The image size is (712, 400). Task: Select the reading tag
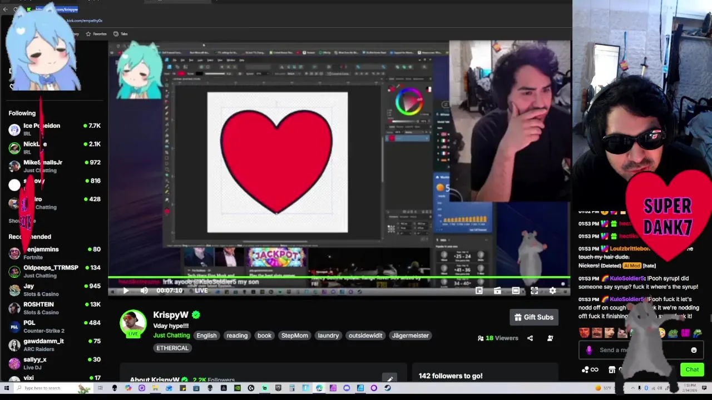pyautogui.click(x=237, y=336)
